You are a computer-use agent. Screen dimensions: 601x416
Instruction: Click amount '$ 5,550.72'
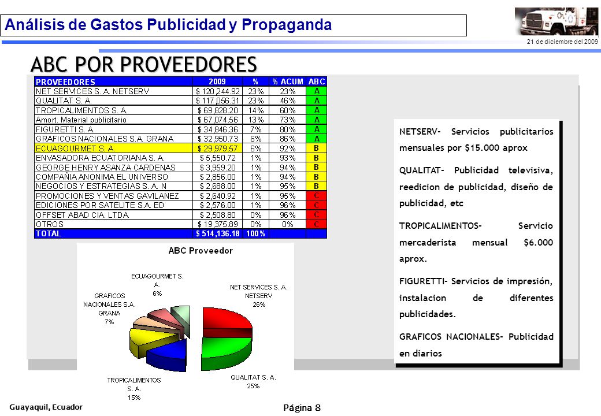[x=217, y=158]
